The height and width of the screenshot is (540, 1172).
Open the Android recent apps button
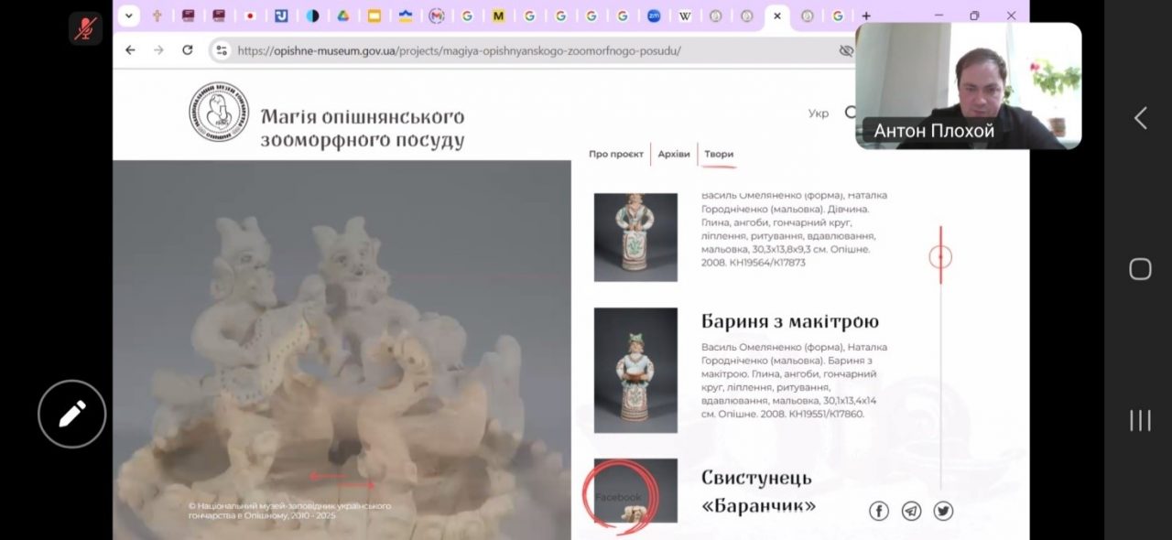(1140, 420)
